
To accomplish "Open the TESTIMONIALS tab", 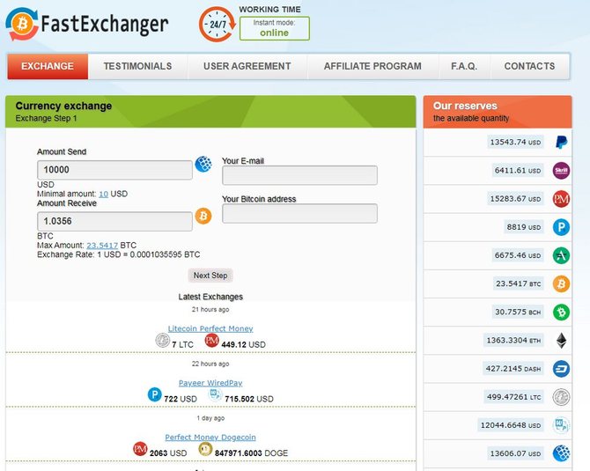I will 137,66.
